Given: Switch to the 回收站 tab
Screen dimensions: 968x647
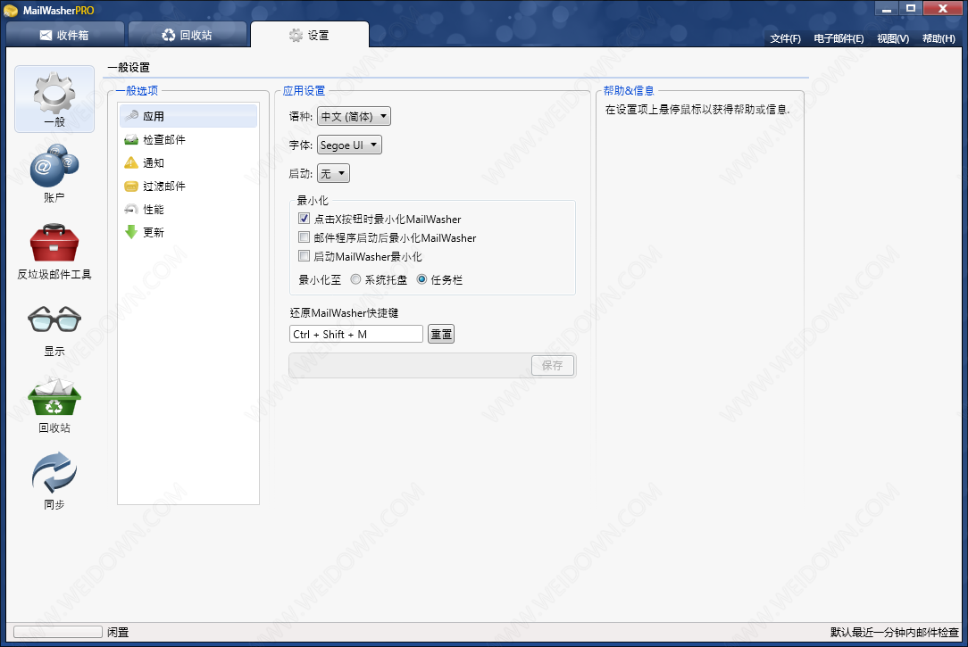Looking at the screenshot, I should (188, 35).
